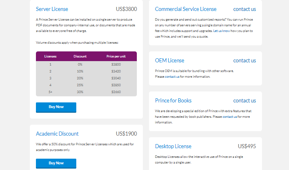Click Buy Now under Server License
This screenshot has height=170, width=289.
[x=56, y=107]
